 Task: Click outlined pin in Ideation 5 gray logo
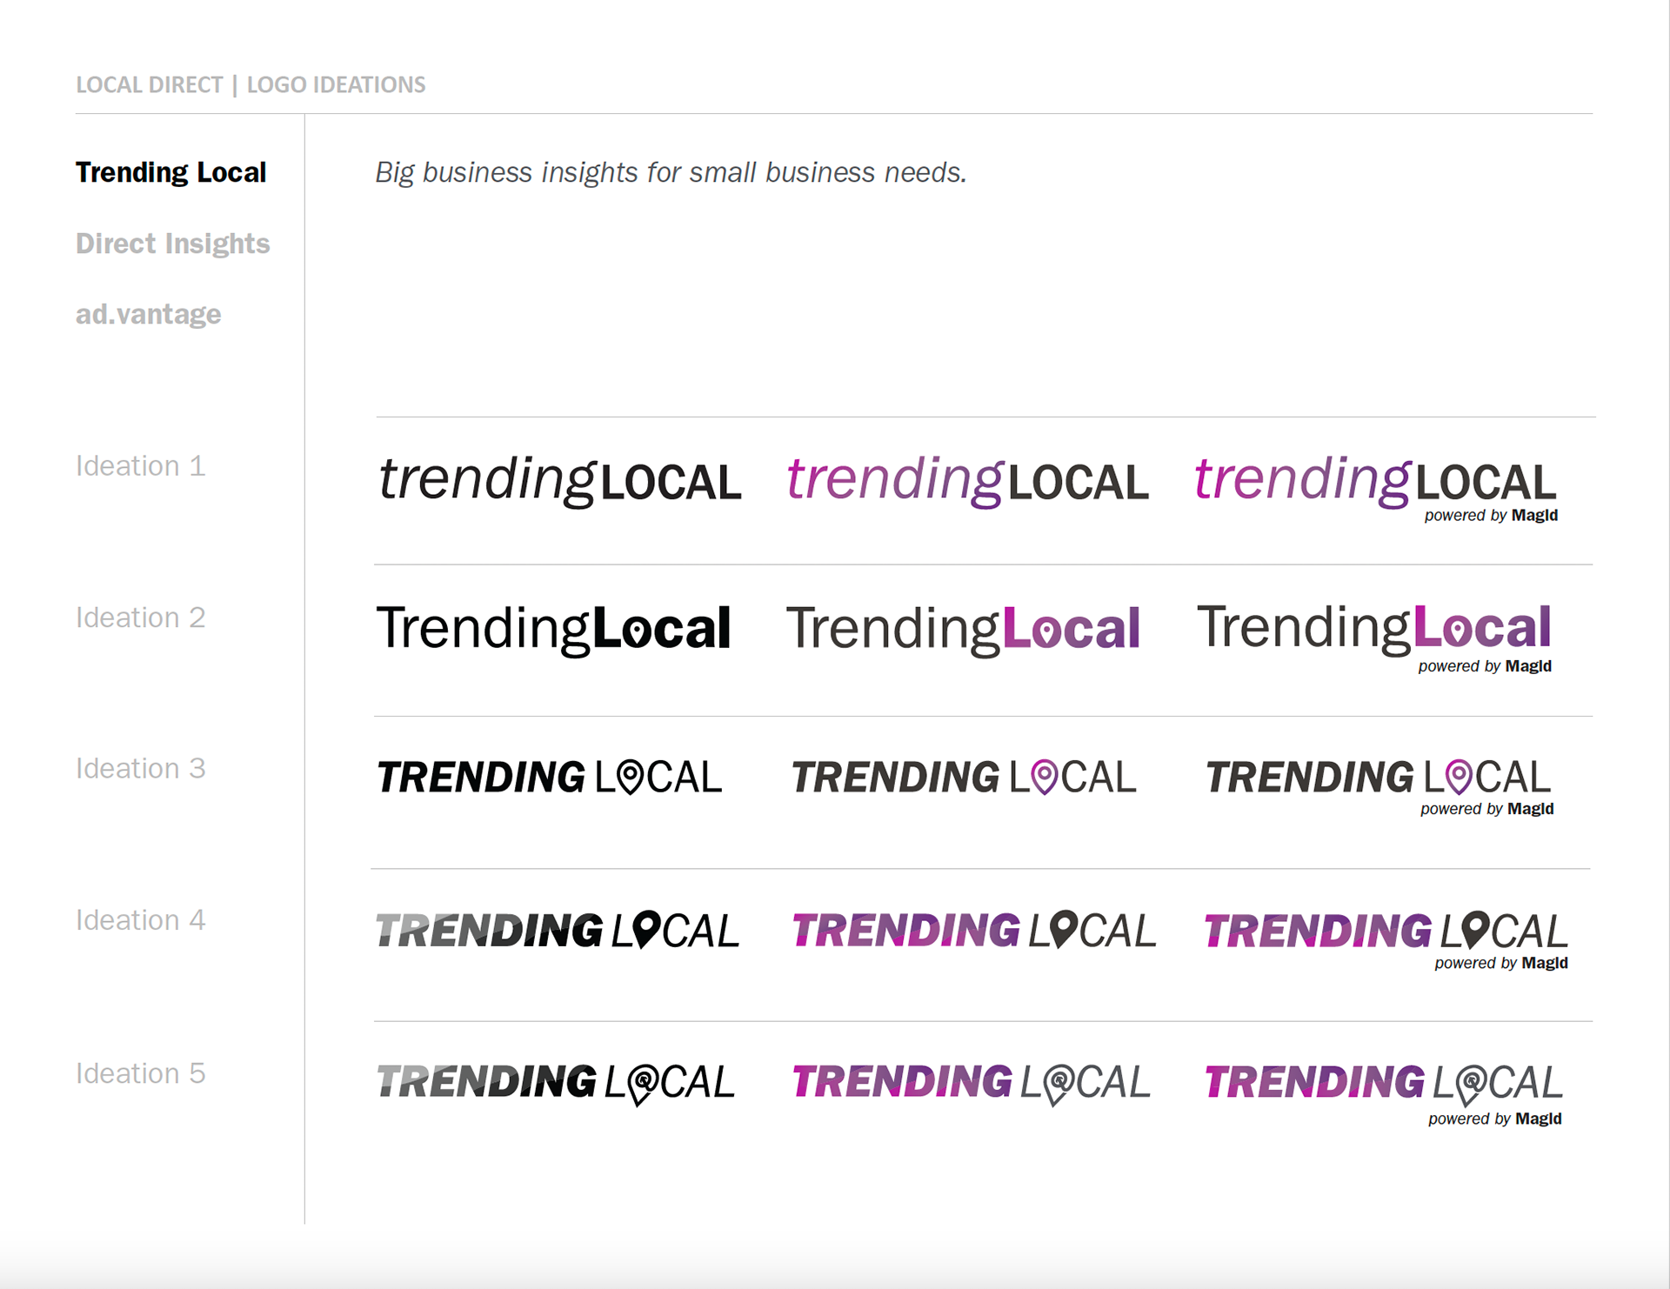644,1084
